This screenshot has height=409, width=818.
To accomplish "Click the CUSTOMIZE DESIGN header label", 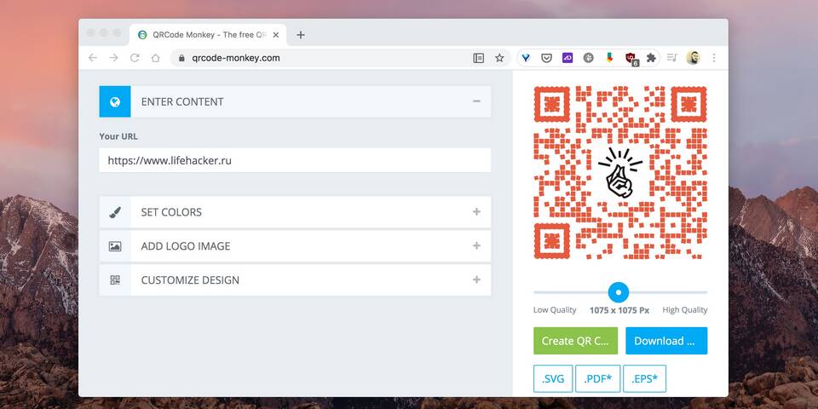I will point(190,280).
